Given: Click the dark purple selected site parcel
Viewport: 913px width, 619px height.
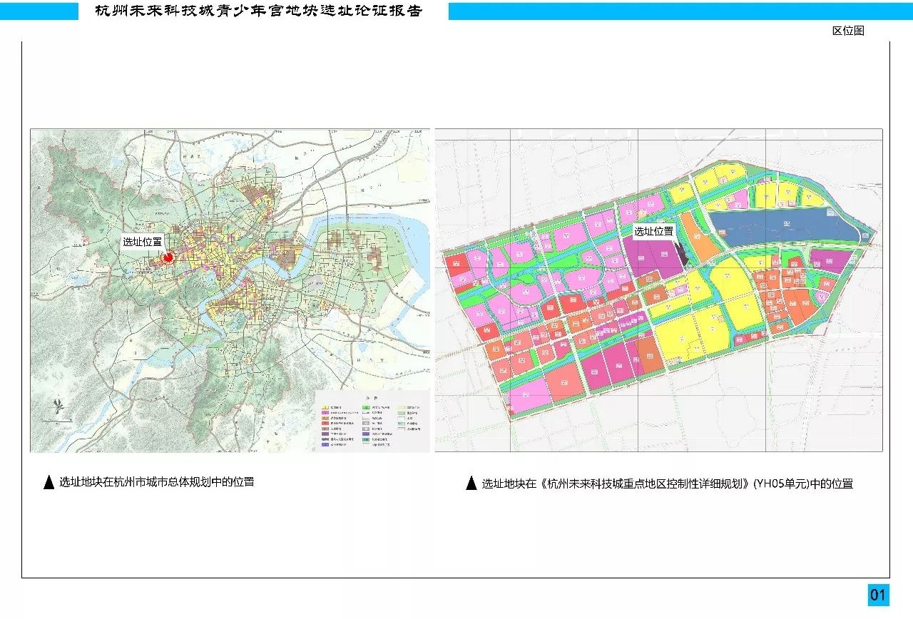Looking at the screenshot, I should (x=681, y=254).
